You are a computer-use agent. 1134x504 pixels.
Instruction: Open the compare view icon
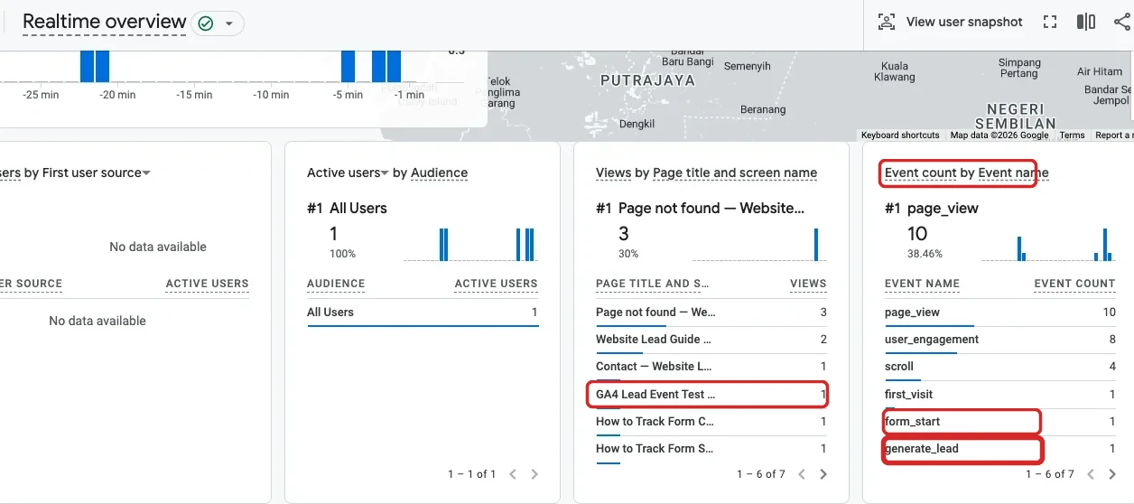coord(1086,22)
